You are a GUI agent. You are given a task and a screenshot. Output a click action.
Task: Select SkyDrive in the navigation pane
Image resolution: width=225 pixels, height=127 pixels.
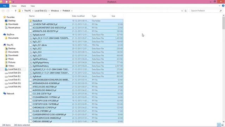pyautogui.click(x=10, y=35)
